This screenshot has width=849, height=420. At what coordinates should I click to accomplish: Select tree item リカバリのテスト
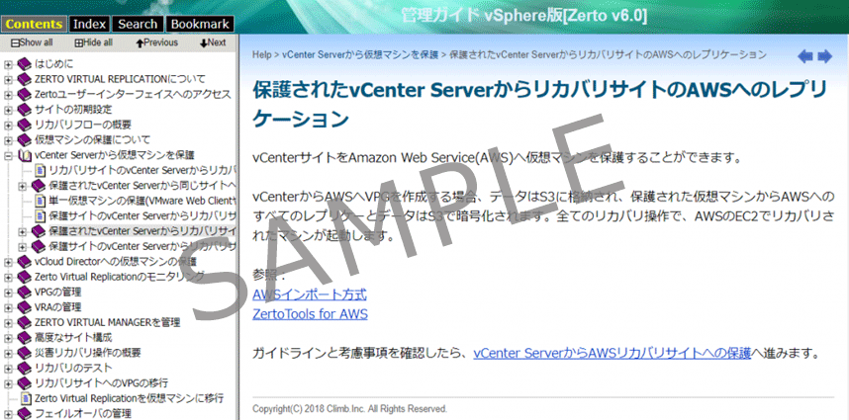tap(73, 368)
